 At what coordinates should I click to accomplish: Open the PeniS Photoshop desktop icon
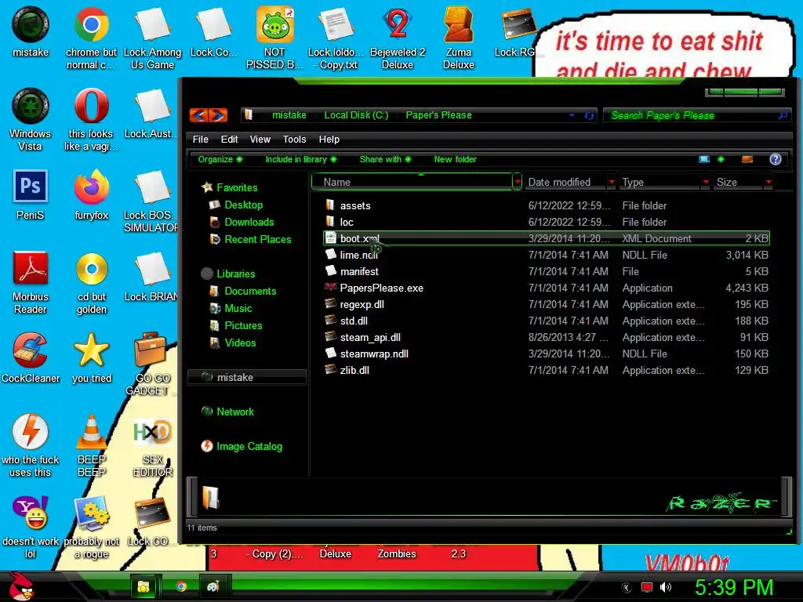pyautogui.click(x=31, y=195)
